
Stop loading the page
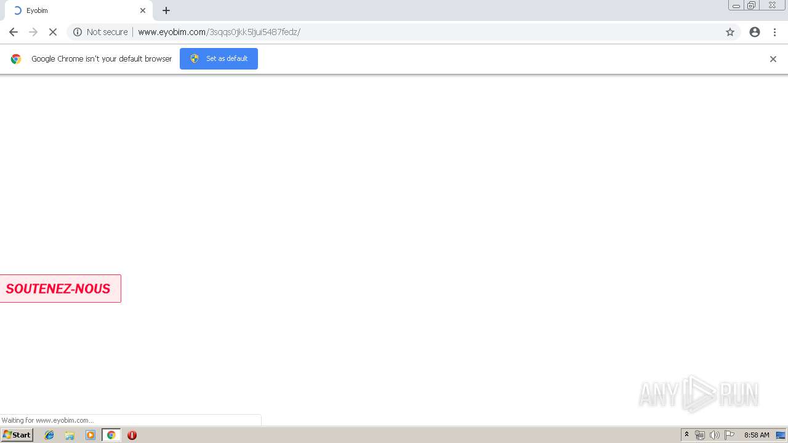[53, 32]
